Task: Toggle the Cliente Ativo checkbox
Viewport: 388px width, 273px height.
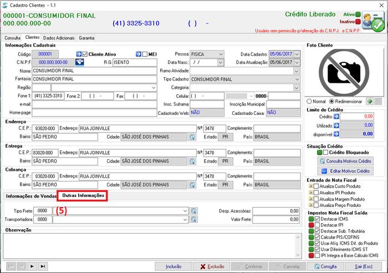Action: pos(85,54)
